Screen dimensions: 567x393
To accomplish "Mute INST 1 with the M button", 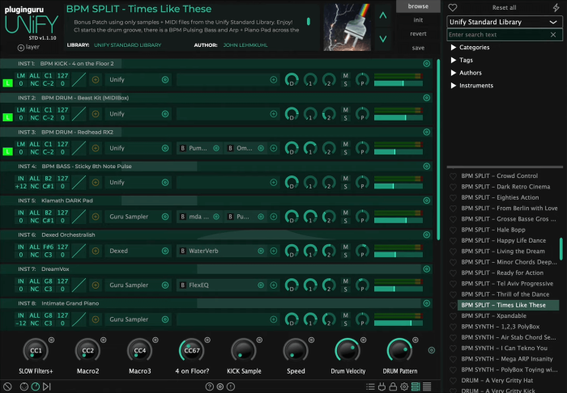I will click(x=345, y=76).
